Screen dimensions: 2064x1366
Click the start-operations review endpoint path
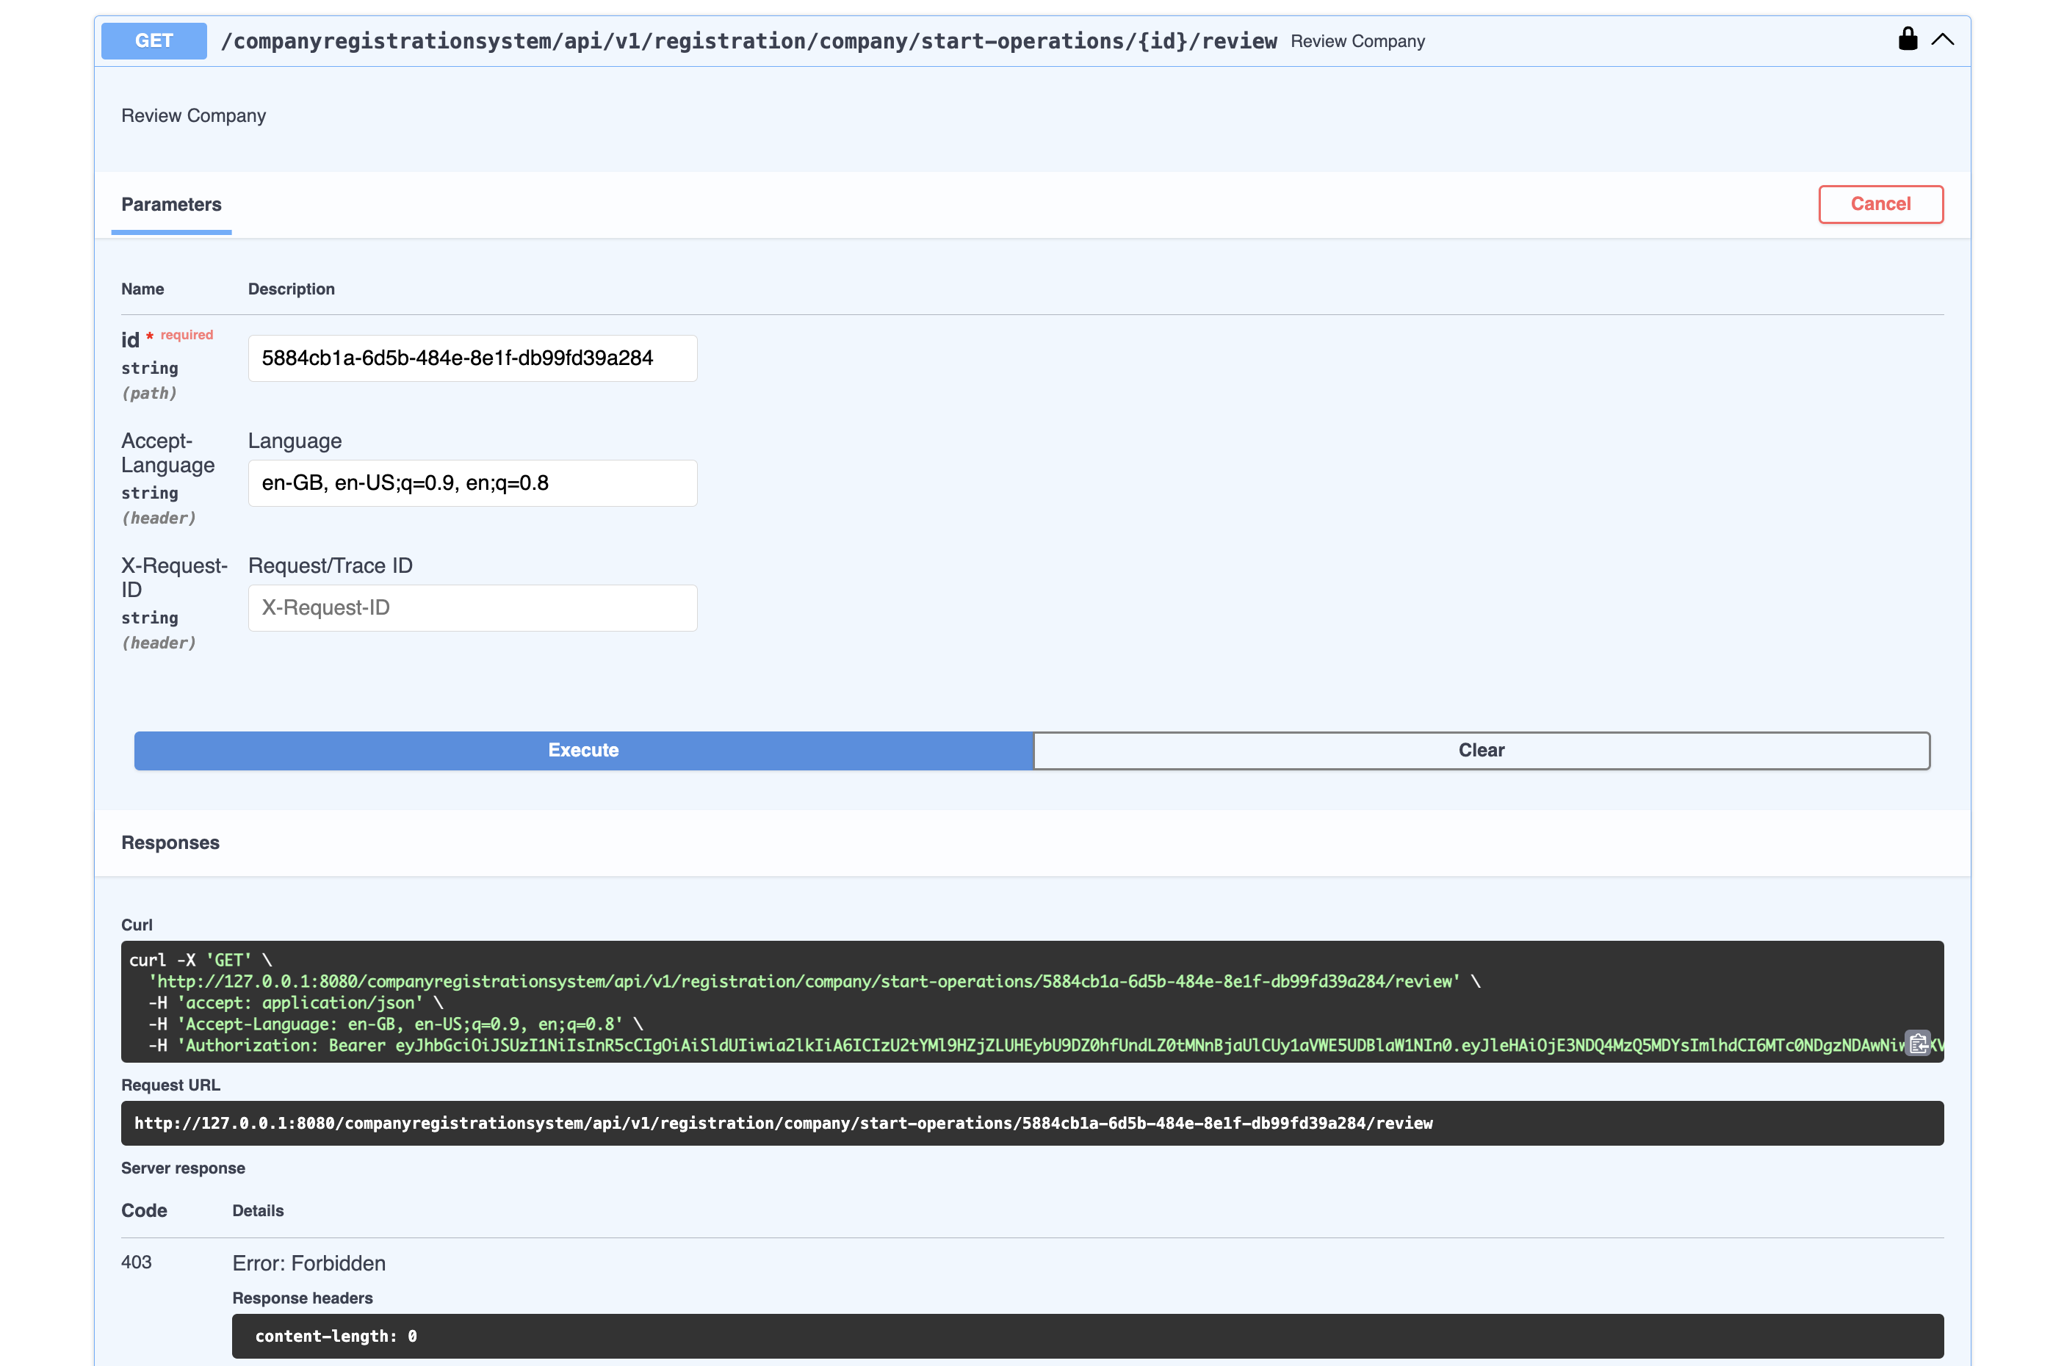click(x=748, y=41)
